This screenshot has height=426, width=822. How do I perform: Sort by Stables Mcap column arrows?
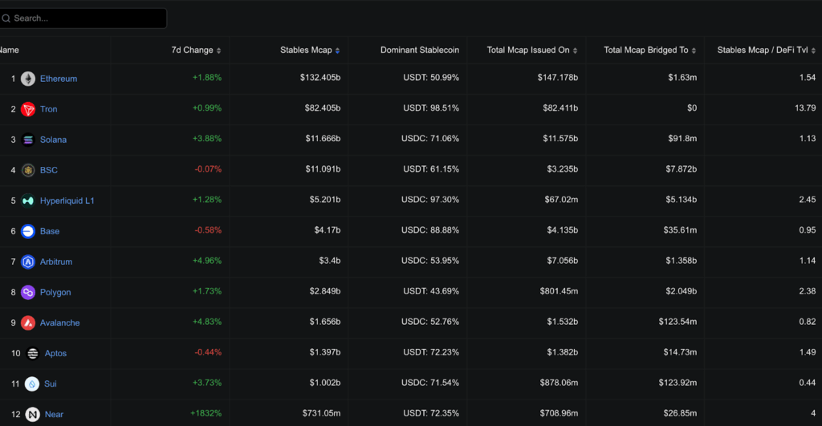click(x=338, y=51)
